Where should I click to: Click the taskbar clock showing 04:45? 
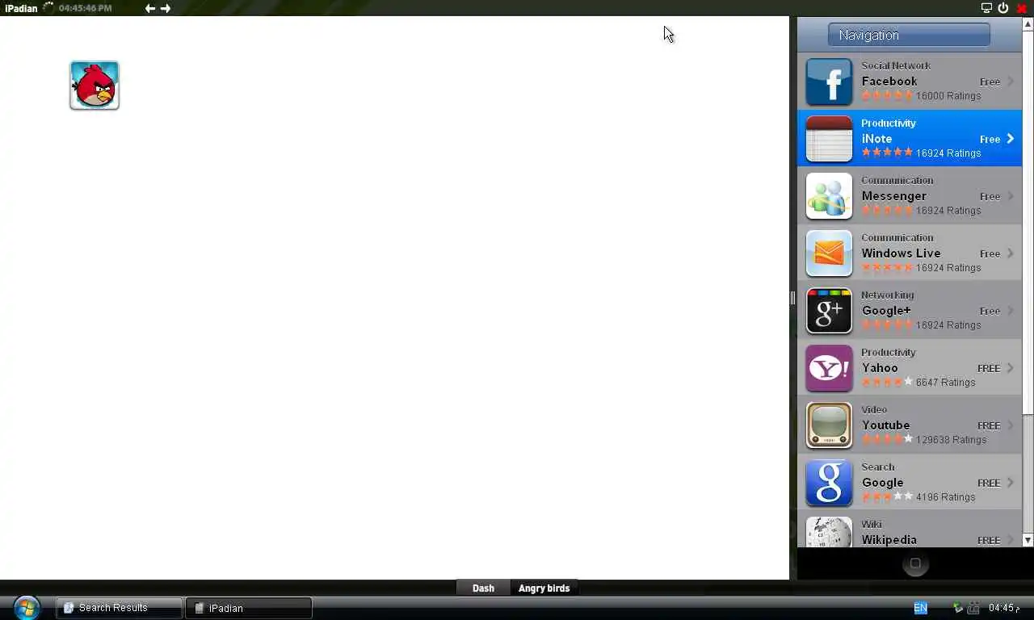pos(1004,608)
